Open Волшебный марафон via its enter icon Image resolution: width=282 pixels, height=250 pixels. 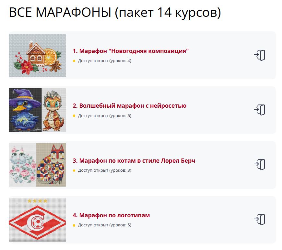[259, 110]
